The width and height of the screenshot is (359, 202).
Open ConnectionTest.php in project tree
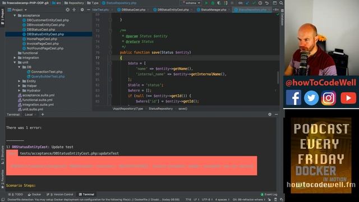[47, 72]
